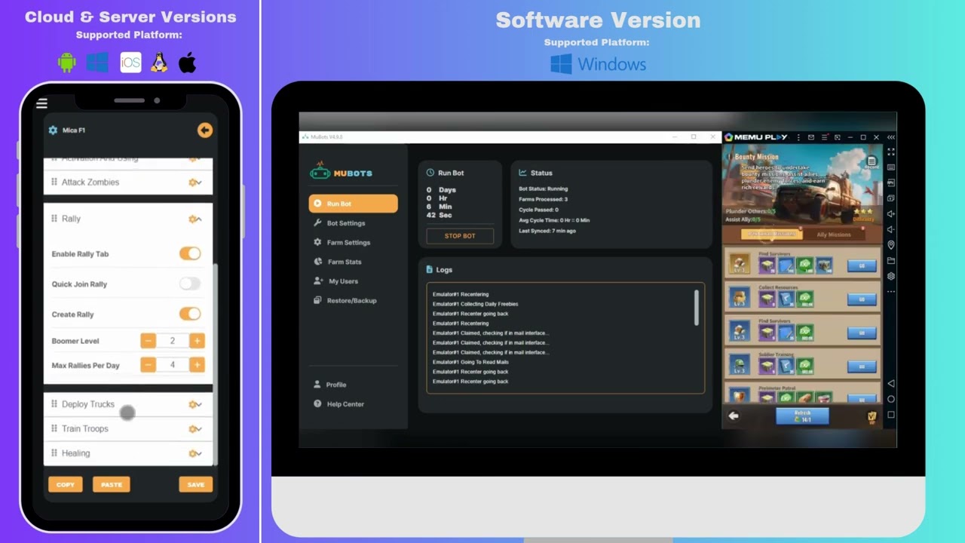Screen dimensions: 965x543
Task: Click the Android home circle in MEmu
Action: tap(891, 399)
